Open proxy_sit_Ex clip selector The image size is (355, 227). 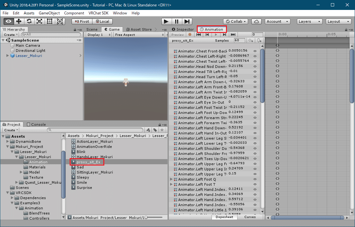point(183,40)
